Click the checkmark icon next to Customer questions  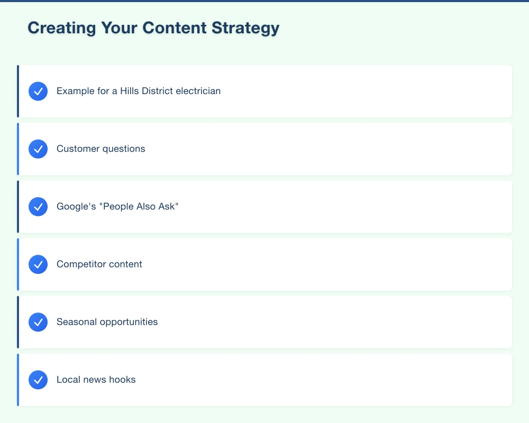point(38,149)
